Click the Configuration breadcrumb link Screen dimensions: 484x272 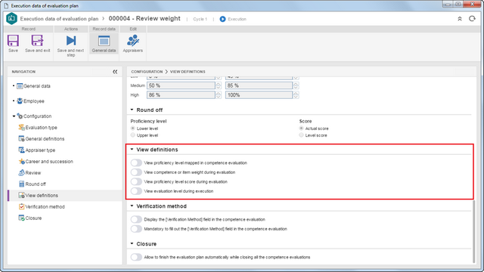(x=147, y=72)
